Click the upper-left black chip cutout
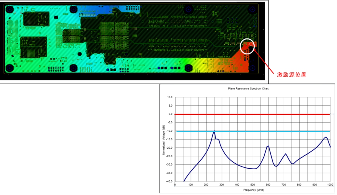 tap(36, 21)
